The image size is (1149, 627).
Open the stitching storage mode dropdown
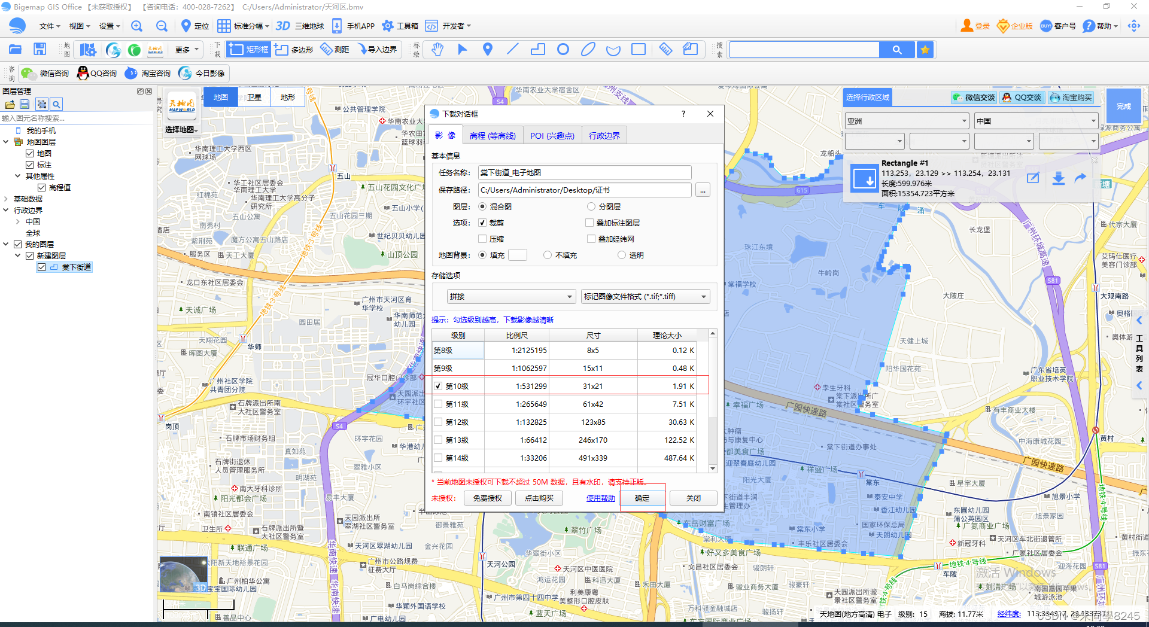[x=512, y=296]
